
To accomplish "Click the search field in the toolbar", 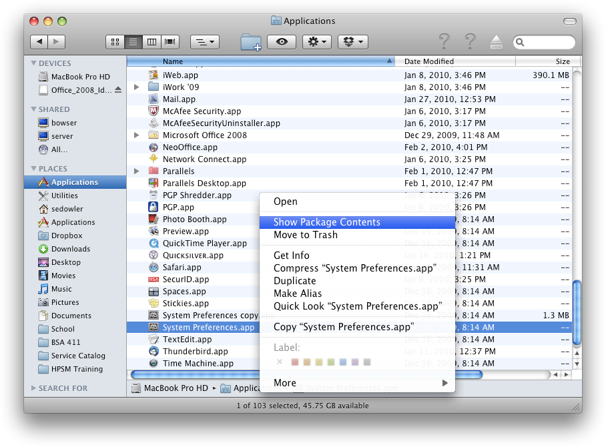I will [x=544, y=42].
